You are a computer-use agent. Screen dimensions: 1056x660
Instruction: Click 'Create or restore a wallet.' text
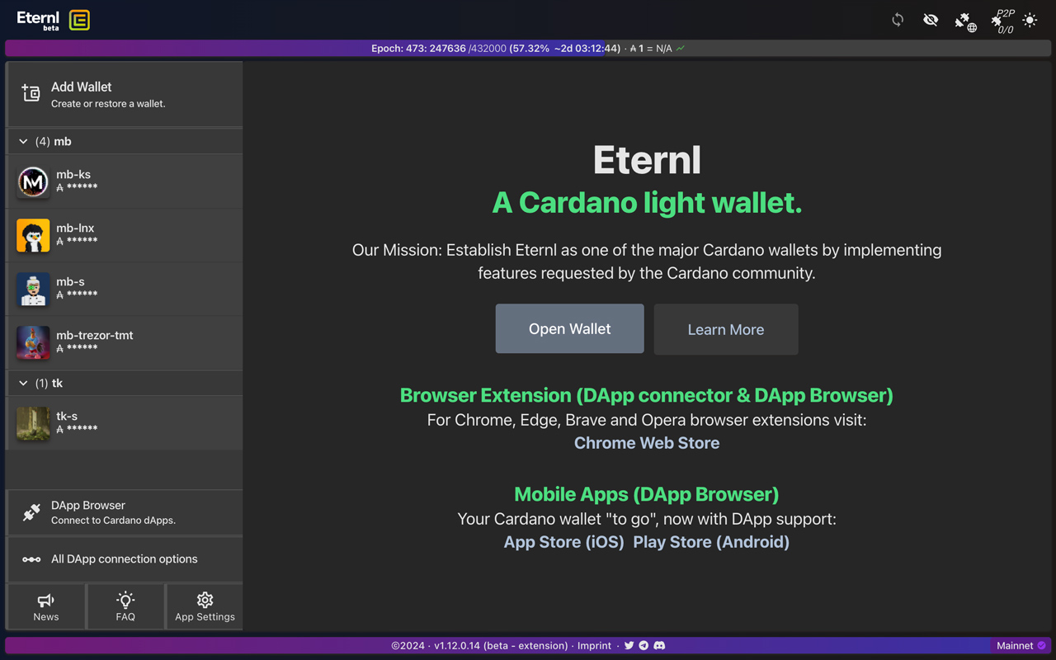tap(108, 104)
